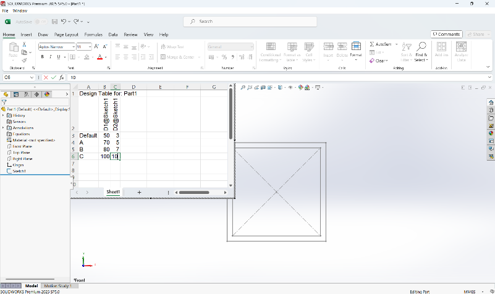Click the Find & Select magnifier icon
The height and width of the screenshot is (294, 495).
point(421,47)
